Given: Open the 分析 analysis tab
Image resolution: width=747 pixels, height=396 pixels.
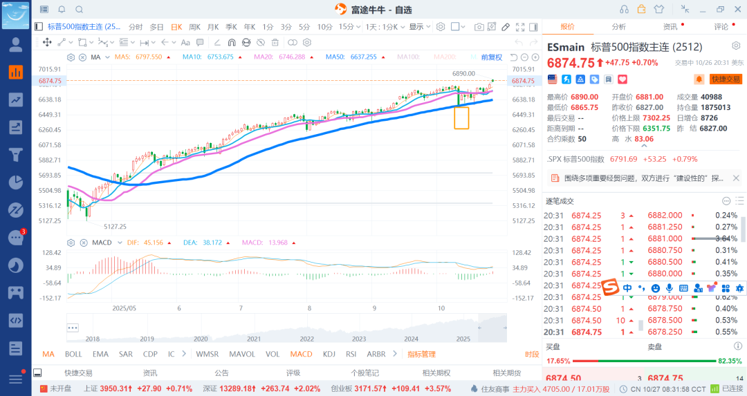Looking at the screenshot, I should pos(618,27).
